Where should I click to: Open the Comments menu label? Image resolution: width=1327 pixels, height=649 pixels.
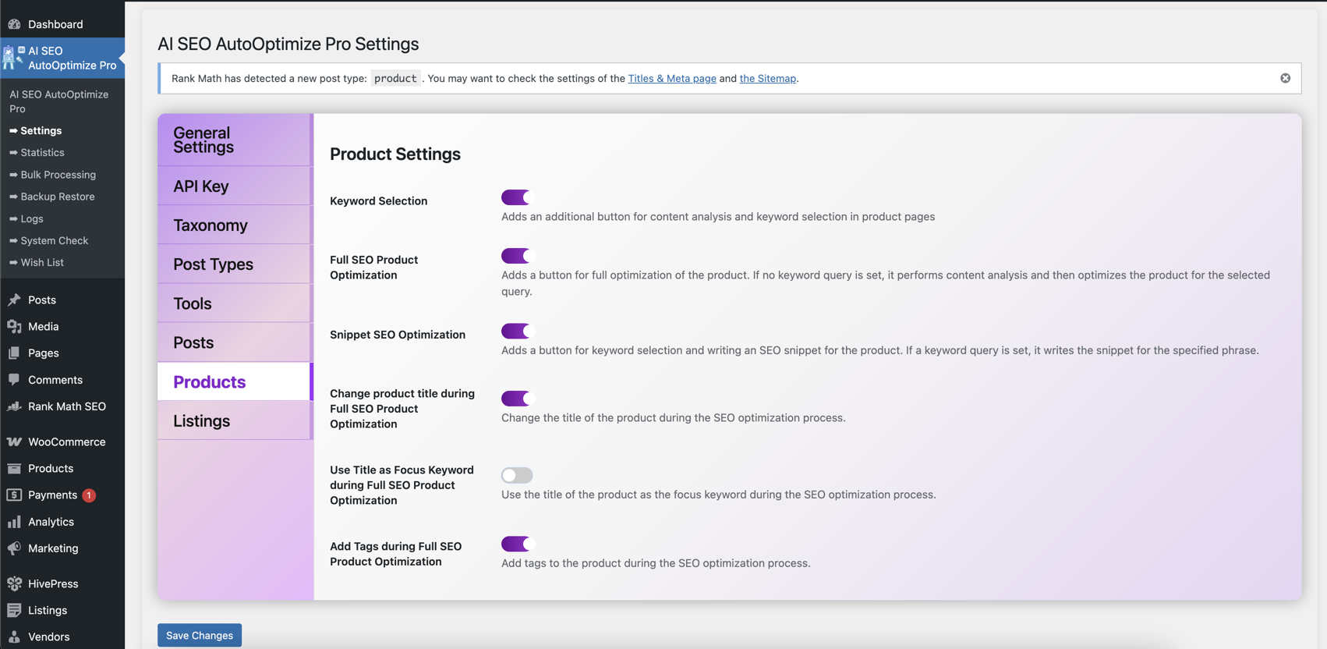(55, 379)
